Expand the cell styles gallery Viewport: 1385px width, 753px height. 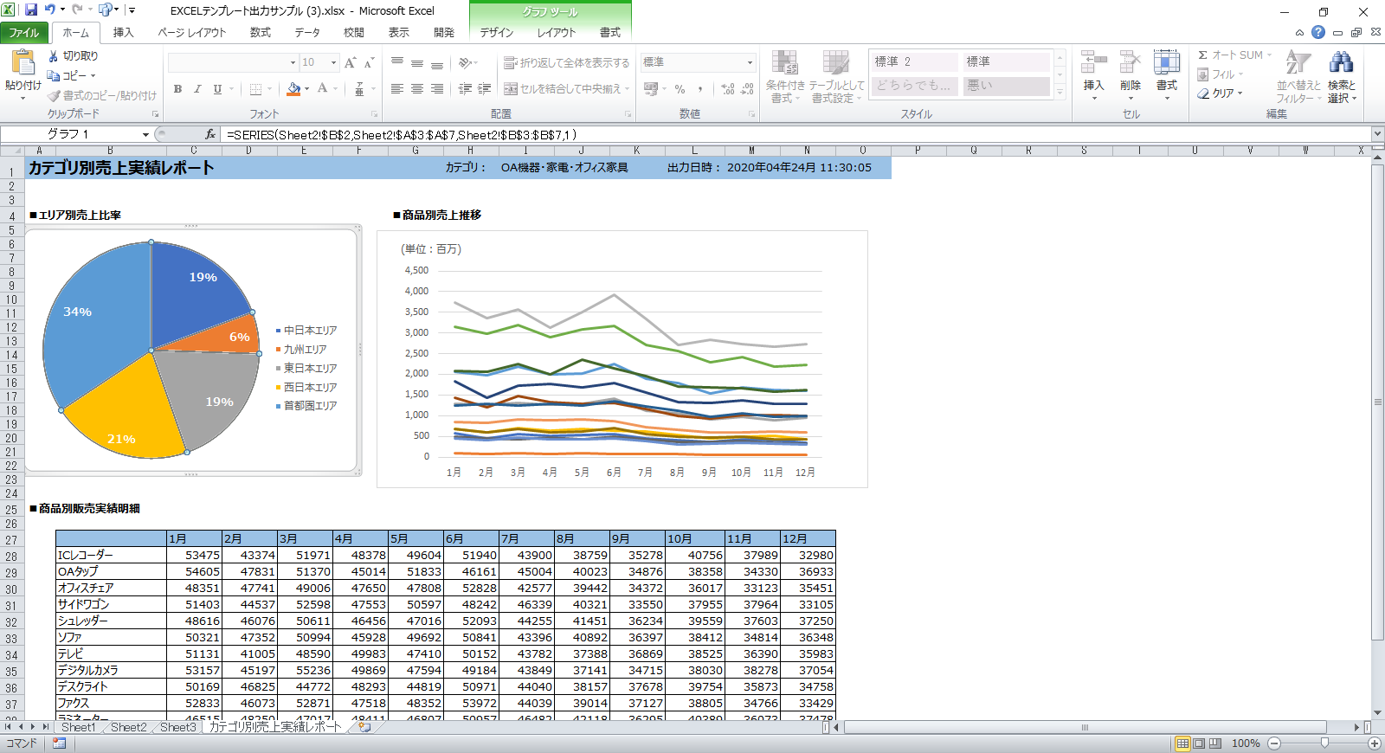1060,93
